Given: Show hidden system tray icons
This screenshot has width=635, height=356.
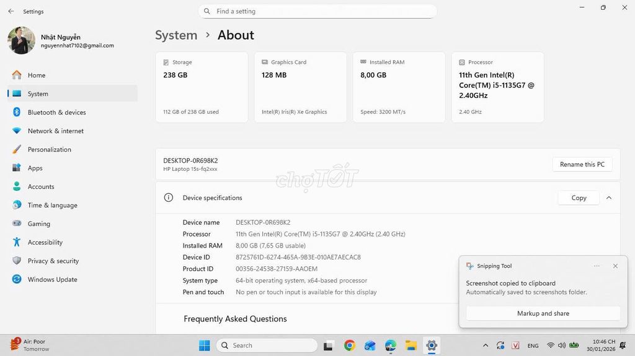Looking at the screenshot, I should 485,345.
